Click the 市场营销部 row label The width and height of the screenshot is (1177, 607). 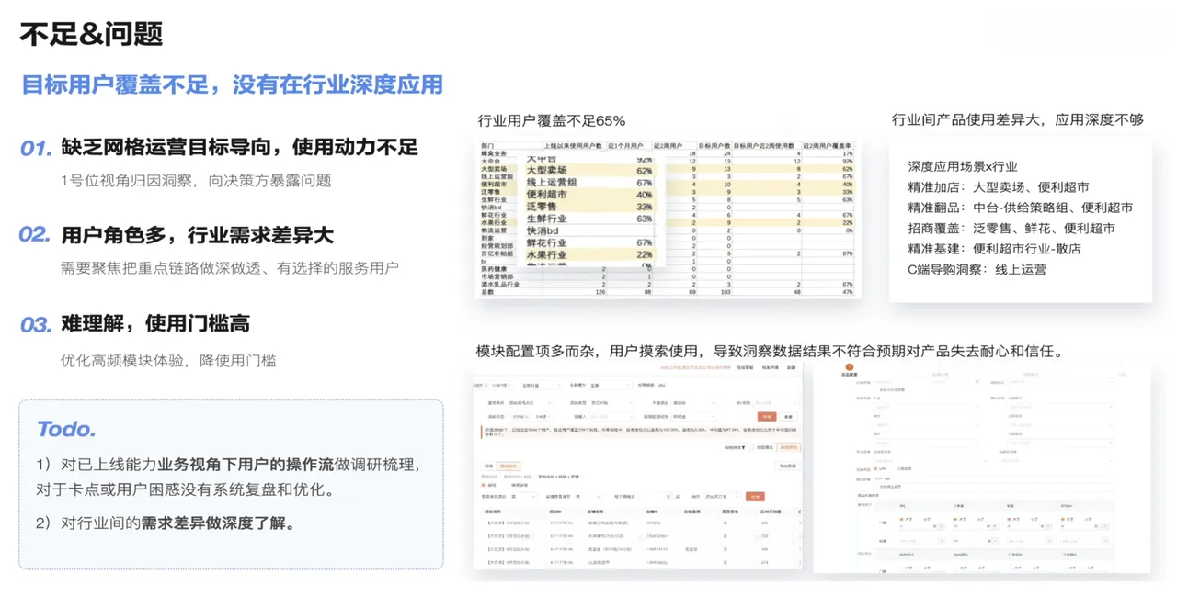pos(497,276)
